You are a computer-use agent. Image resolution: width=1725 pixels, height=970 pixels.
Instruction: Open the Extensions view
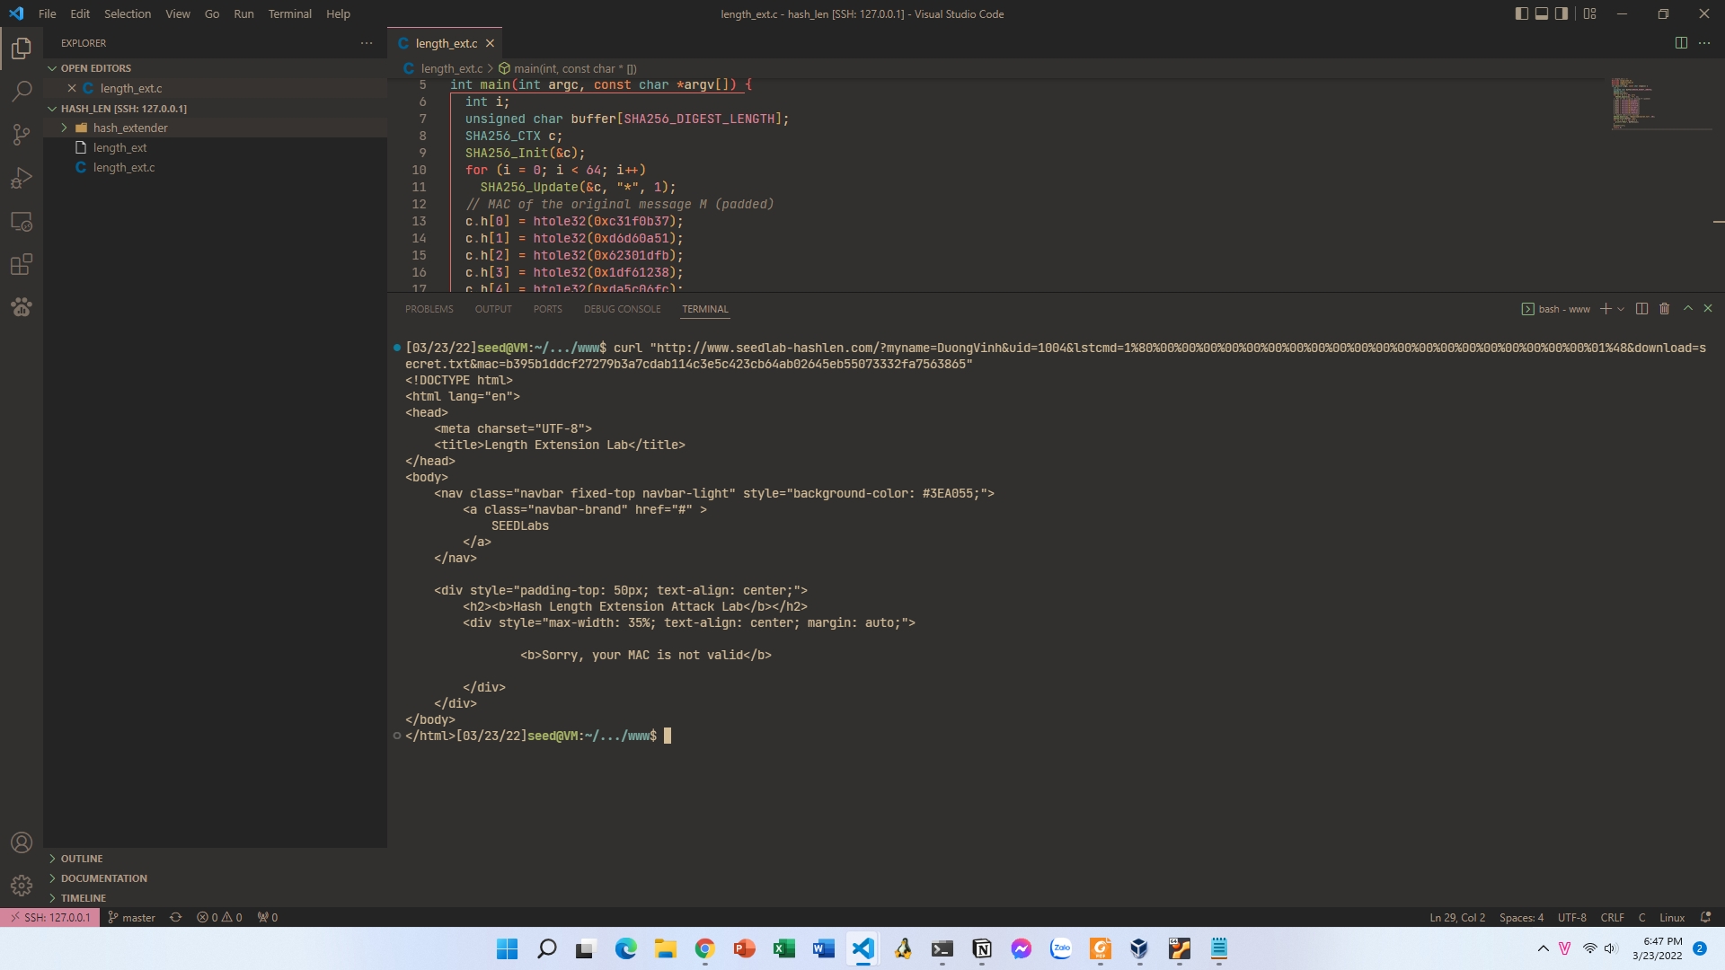tap(22, 265)
